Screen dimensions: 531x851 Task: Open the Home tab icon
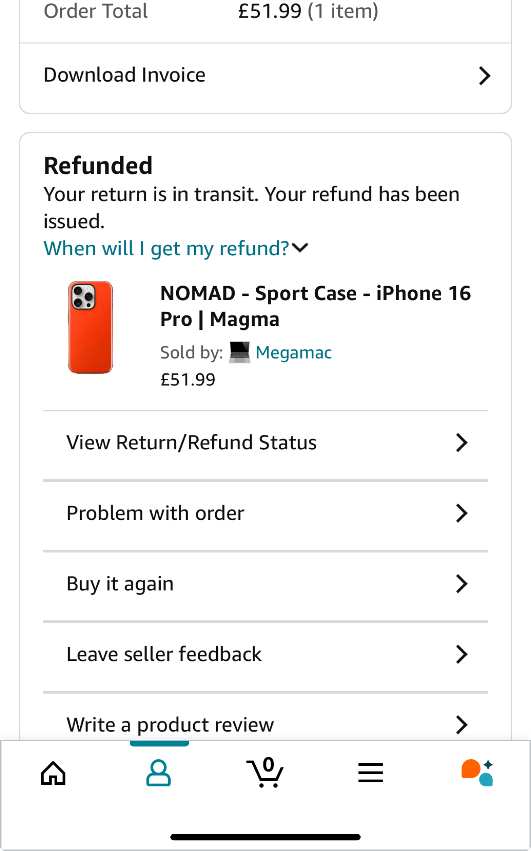click(x=53, y=773)
